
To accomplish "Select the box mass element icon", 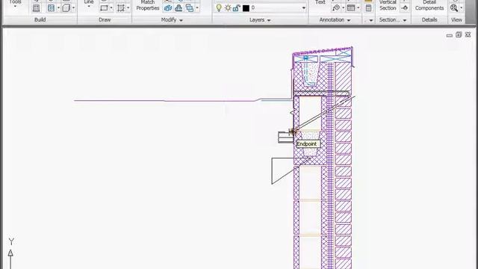I will [x=66, y=8].
